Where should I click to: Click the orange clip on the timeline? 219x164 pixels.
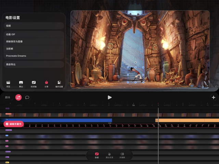pos(187,120)
